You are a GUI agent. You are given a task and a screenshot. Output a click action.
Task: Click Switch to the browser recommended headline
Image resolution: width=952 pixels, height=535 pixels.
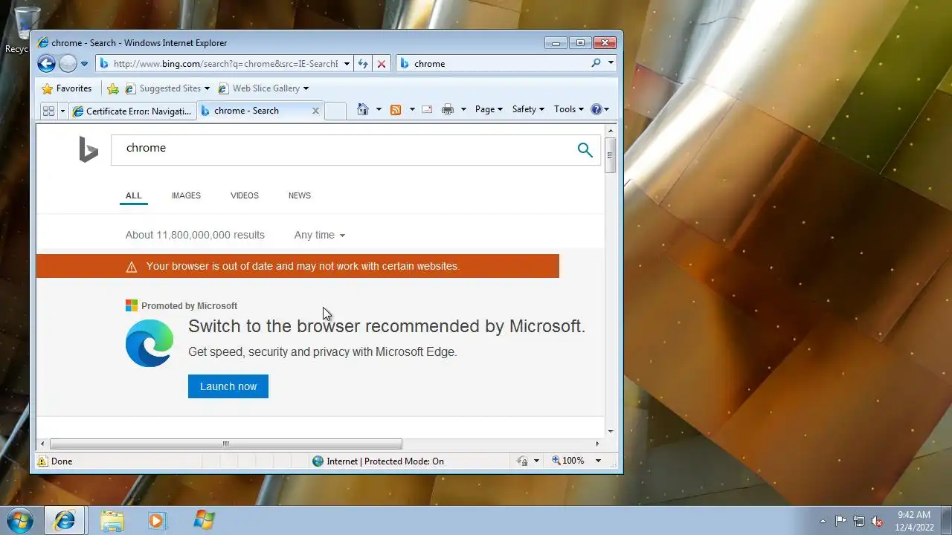[x=387, y=326]
